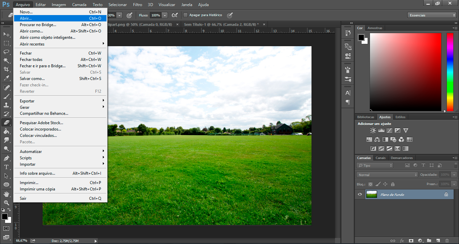
Task: Add a Brightness/Contrast adjustment
Action: pos(373,131)
